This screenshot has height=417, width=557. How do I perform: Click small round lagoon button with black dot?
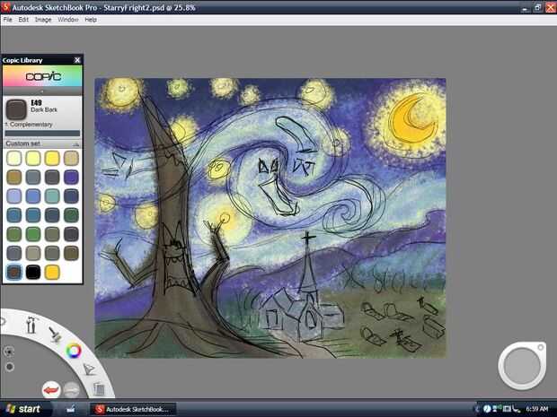click(9, 352)
